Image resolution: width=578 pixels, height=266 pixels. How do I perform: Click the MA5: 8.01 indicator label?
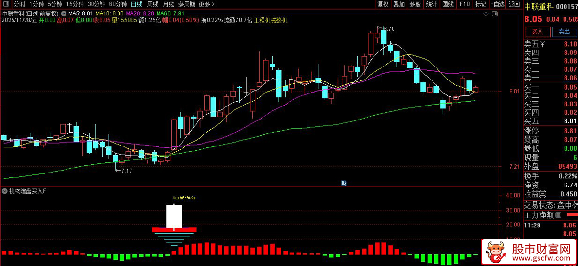pyautogui.click(x=80, y=13)
